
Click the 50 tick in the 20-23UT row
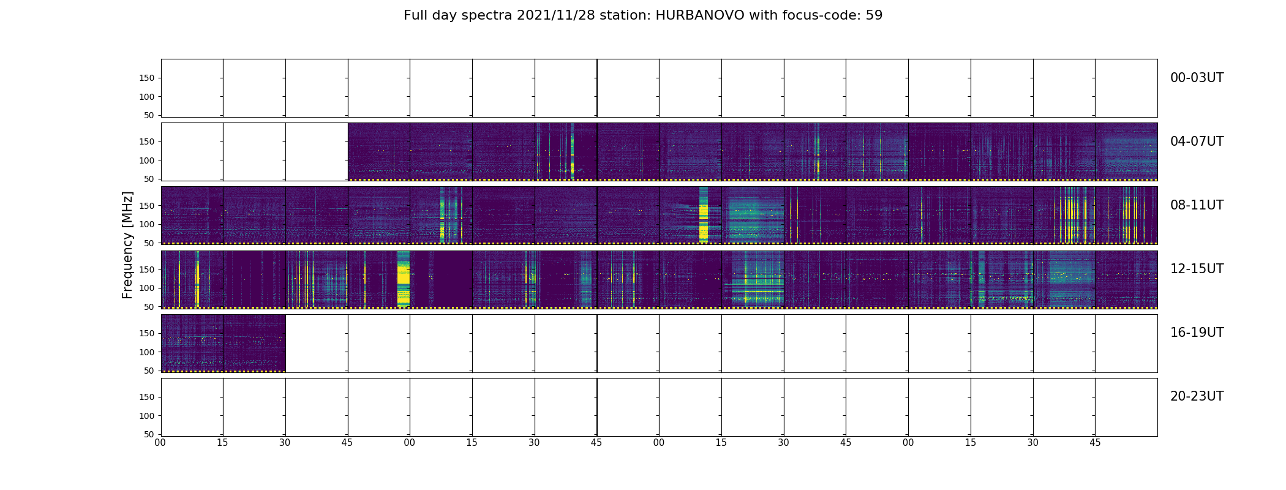[149, 434]
